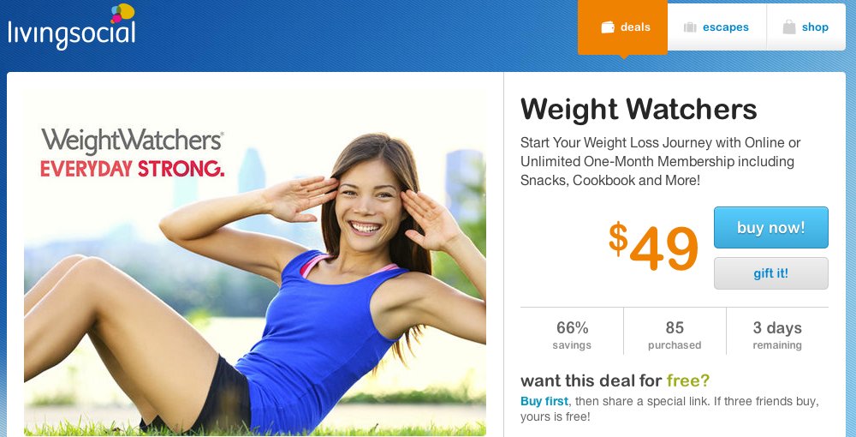Click the LivingSocial logo
The height and width of the screenshot is (437, 856).
72,27
